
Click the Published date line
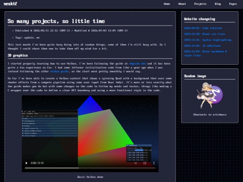tap(71, 31)
